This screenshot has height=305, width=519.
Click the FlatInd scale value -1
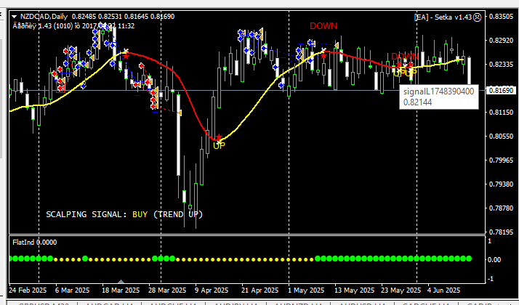point(491,279)
